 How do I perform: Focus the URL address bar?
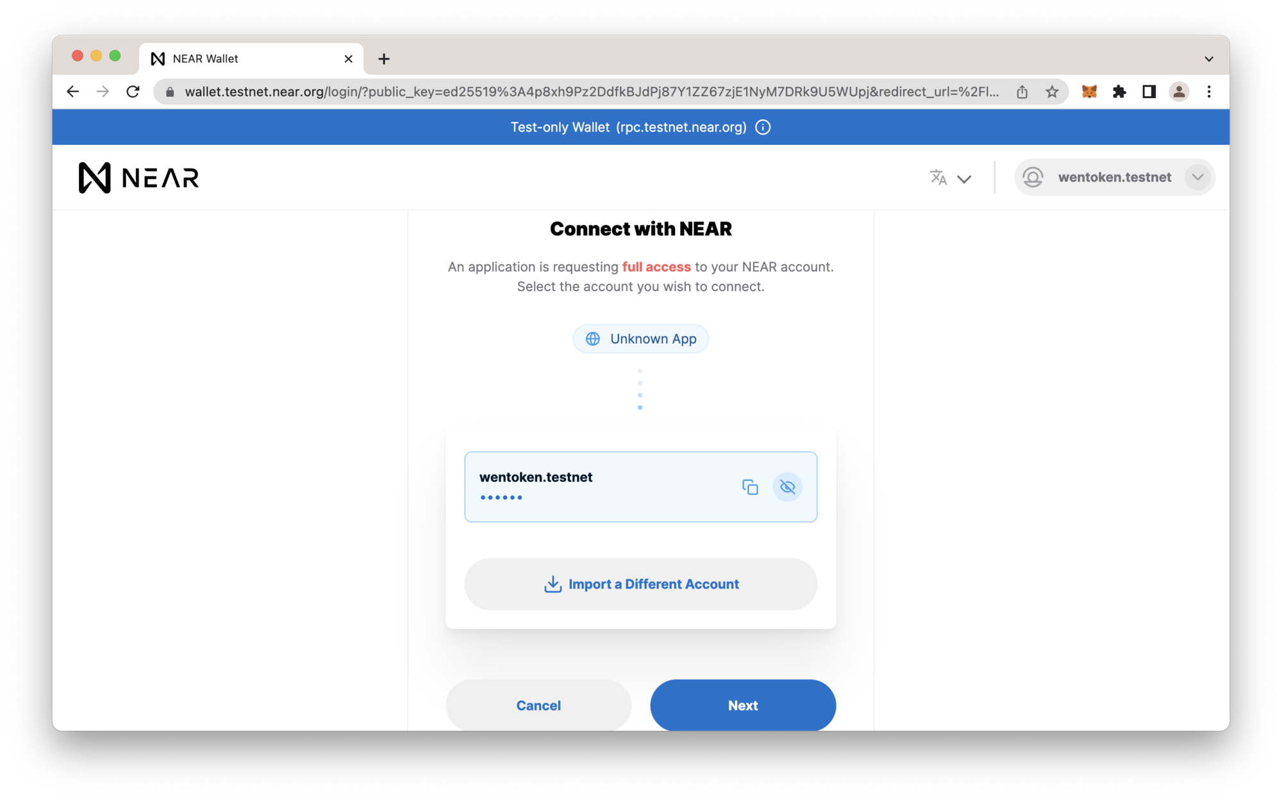pyautogui.click(x=591, y=92)
